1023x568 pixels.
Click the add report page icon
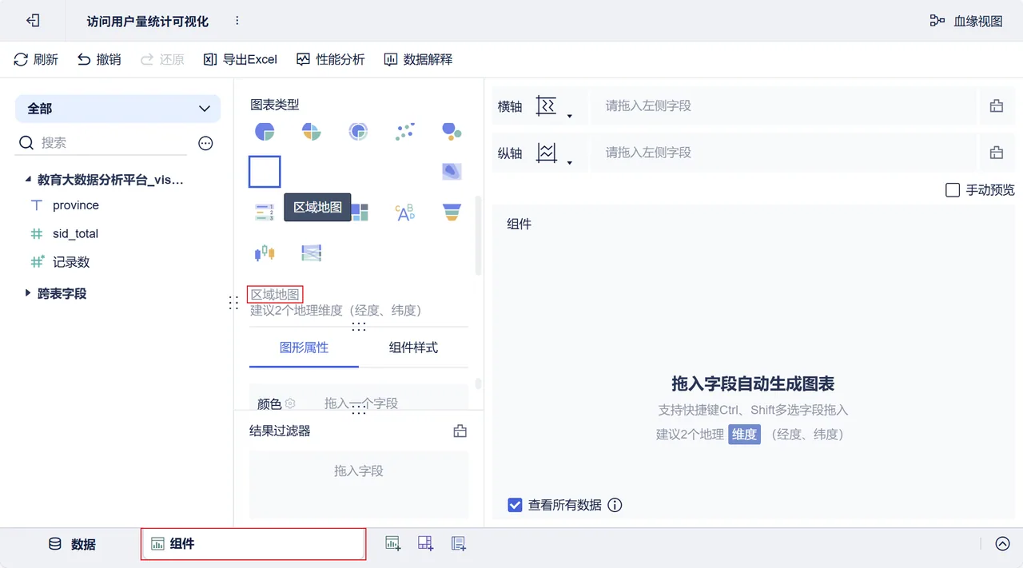tap(459, 543)
